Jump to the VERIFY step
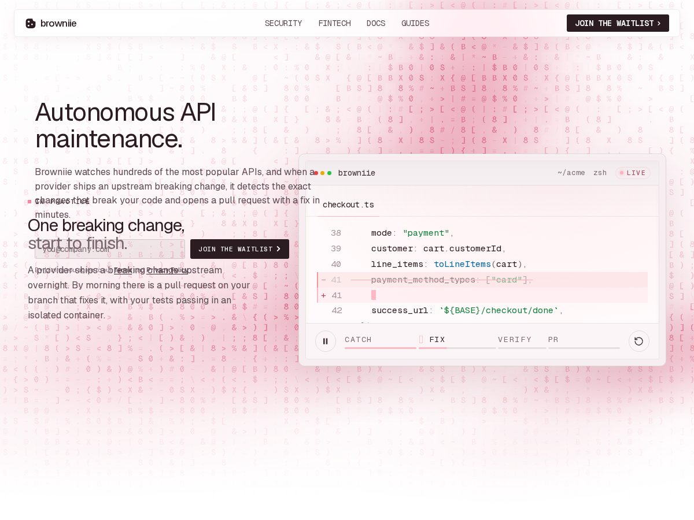The width and height of the screenshot is (694, 520). (x=522, y=341)
